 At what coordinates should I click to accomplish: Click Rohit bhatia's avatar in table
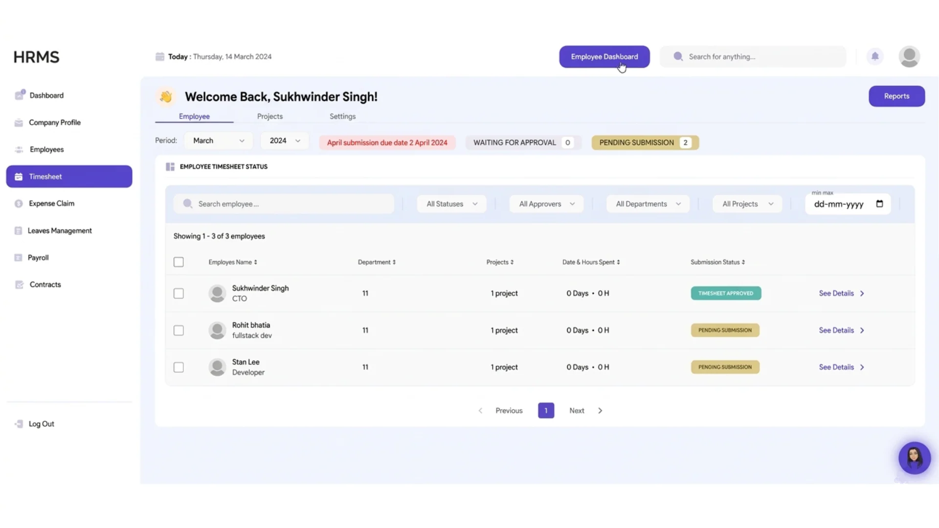coord(217,330)
